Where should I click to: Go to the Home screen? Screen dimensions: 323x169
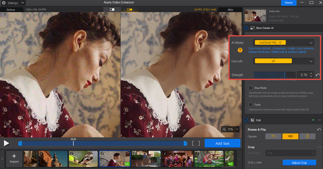click(x=288, y=3)
